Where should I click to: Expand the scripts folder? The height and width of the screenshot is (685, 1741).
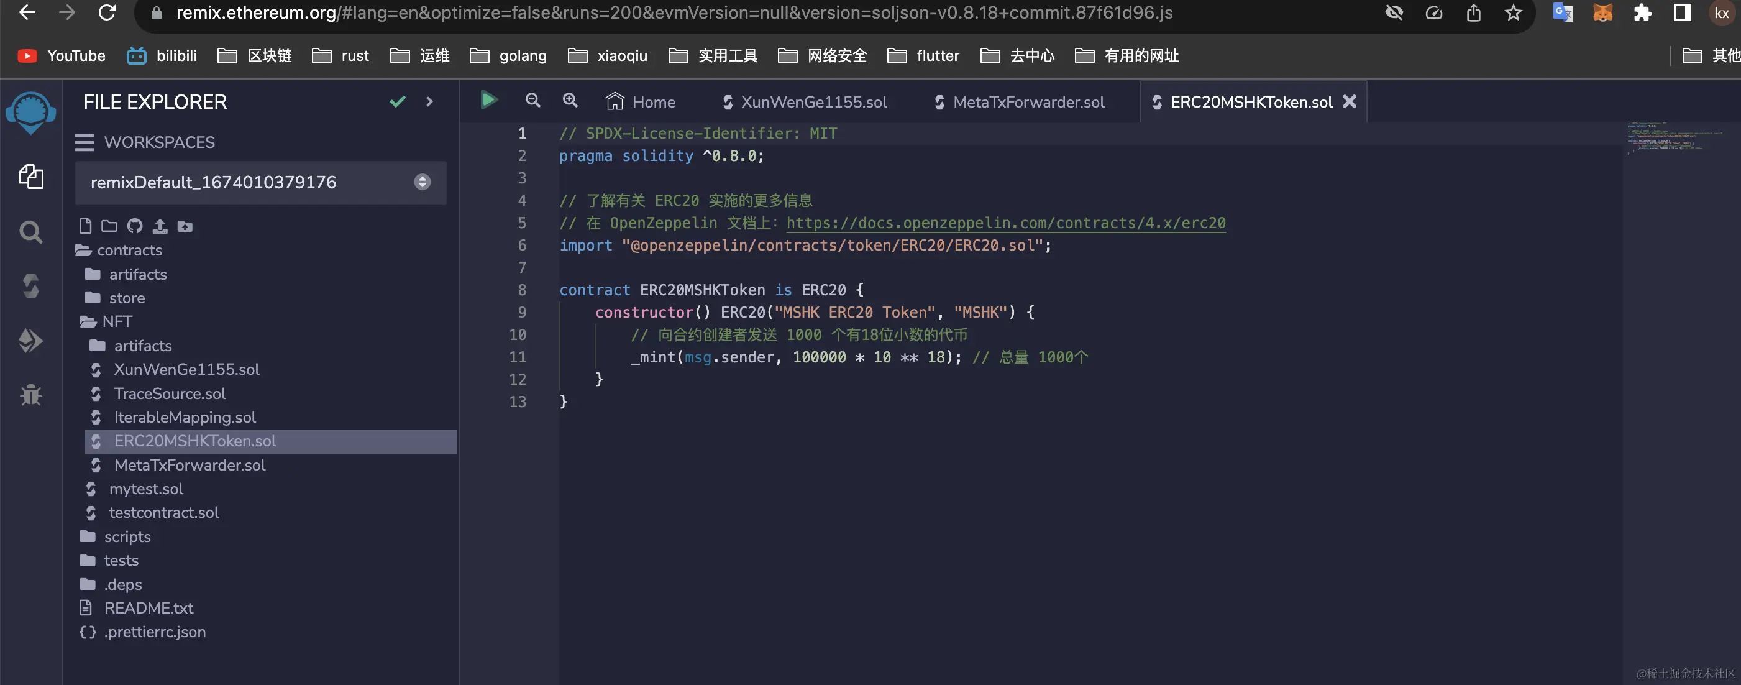pos(126,537)
